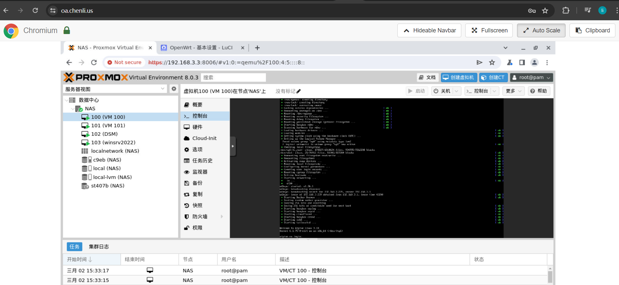Click the 关机 shutdown button

click(x=442, y=91)
